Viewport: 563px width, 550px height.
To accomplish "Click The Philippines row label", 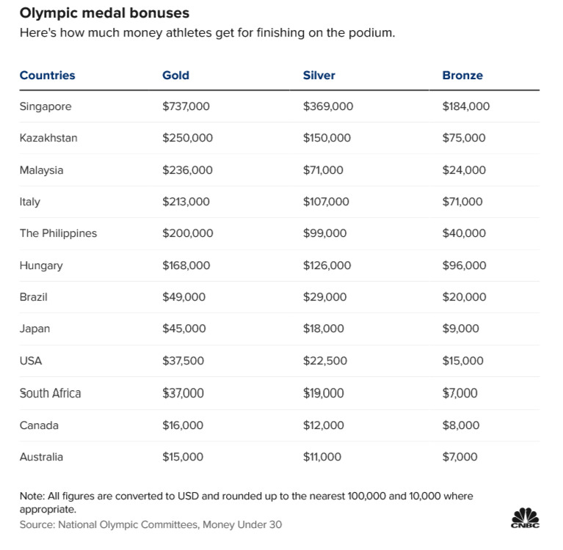I will tap(58, 233).
